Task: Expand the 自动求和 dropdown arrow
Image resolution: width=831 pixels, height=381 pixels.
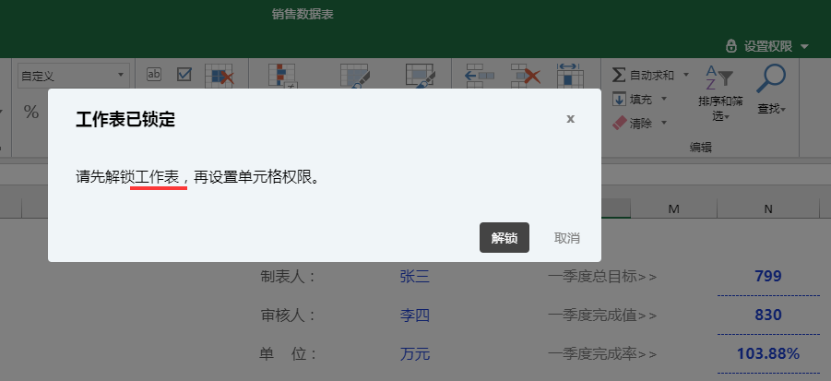Action: pos(686,75)
